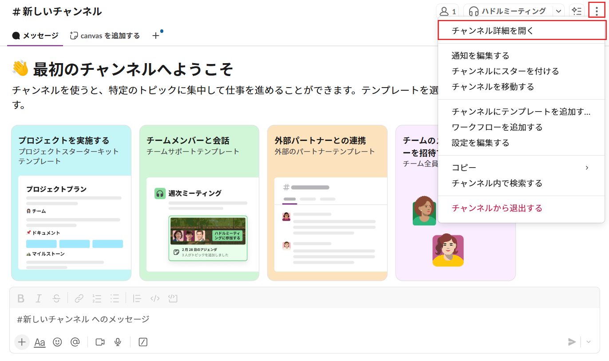Click the plus add-tab icon

coord(156,36)
